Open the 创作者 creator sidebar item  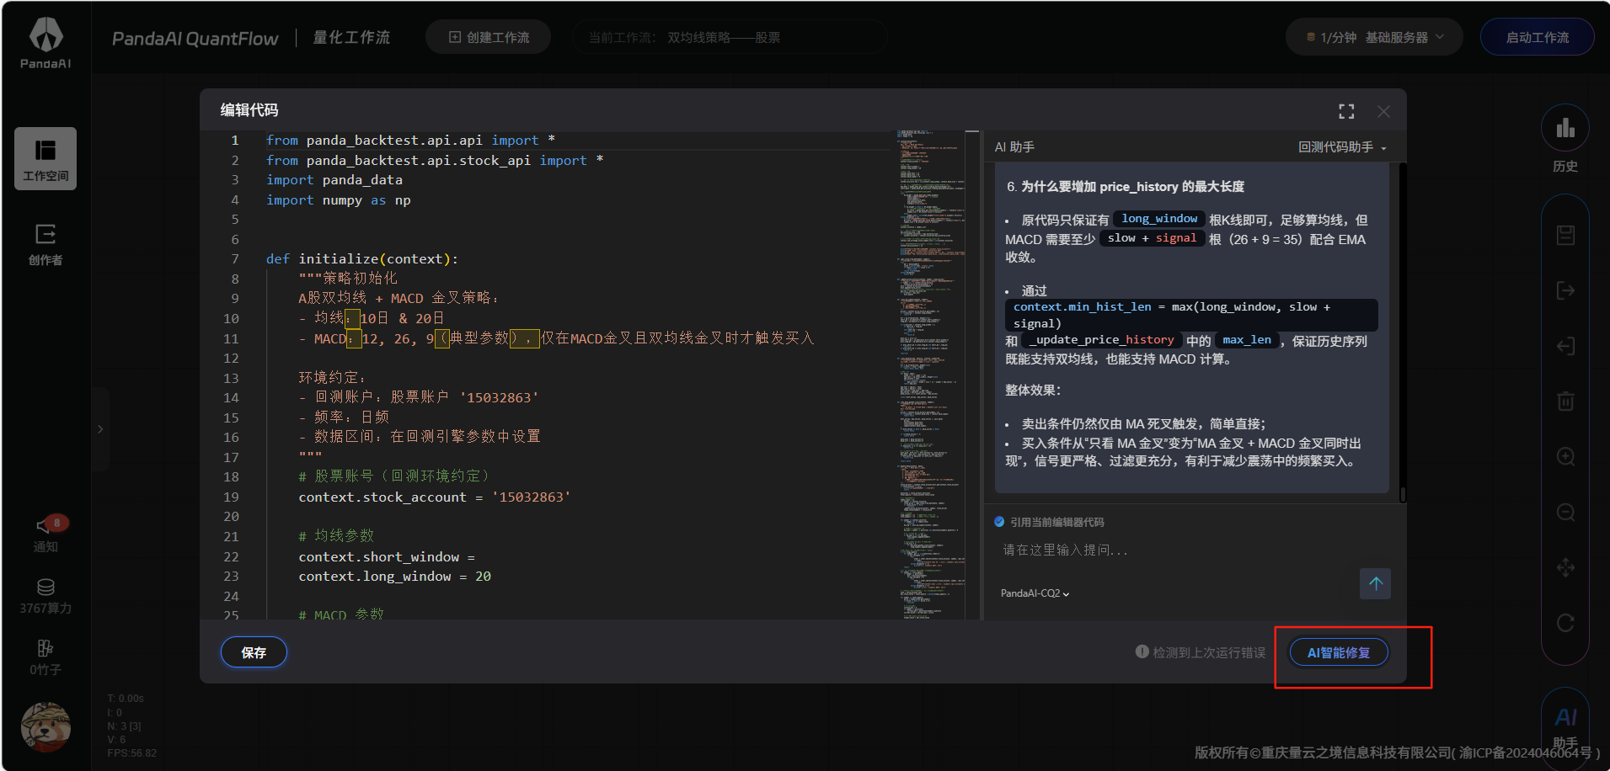click(45, 244)
